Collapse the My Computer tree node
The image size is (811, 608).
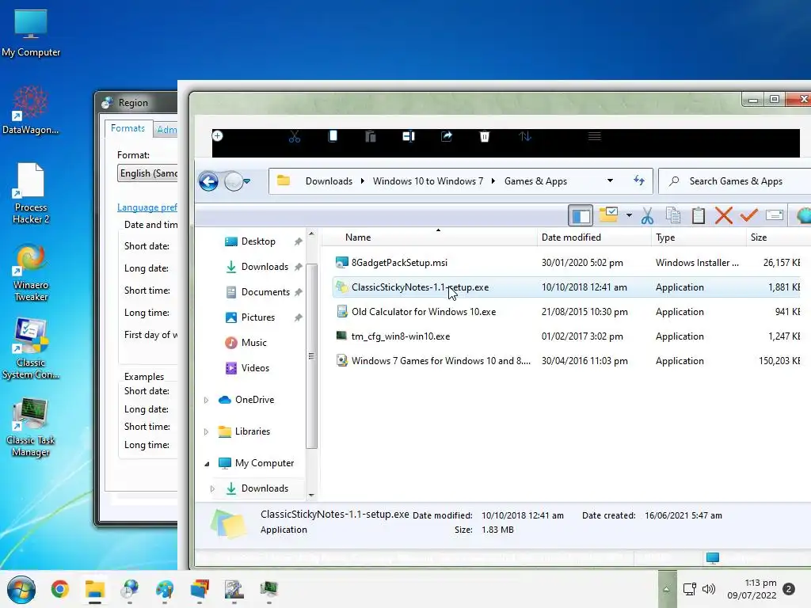[207, 464]
